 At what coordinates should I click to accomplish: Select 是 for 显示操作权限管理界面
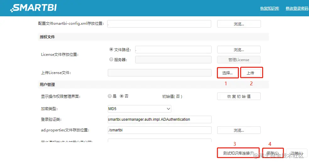[110, 96]
